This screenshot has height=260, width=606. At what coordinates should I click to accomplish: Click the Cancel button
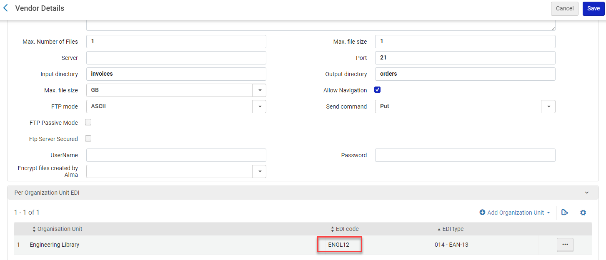(x=565, y=8)
